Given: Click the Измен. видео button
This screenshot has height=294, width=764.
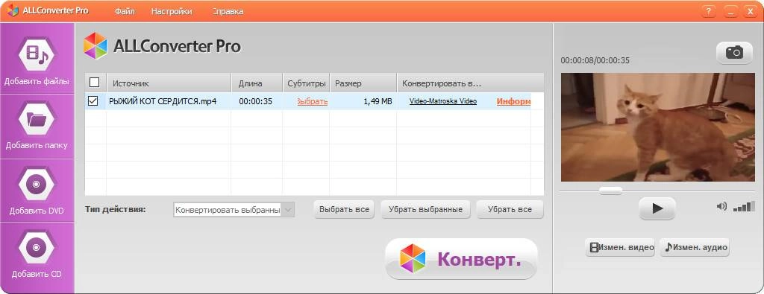Looking at the screenshot, I should [619, 247].
